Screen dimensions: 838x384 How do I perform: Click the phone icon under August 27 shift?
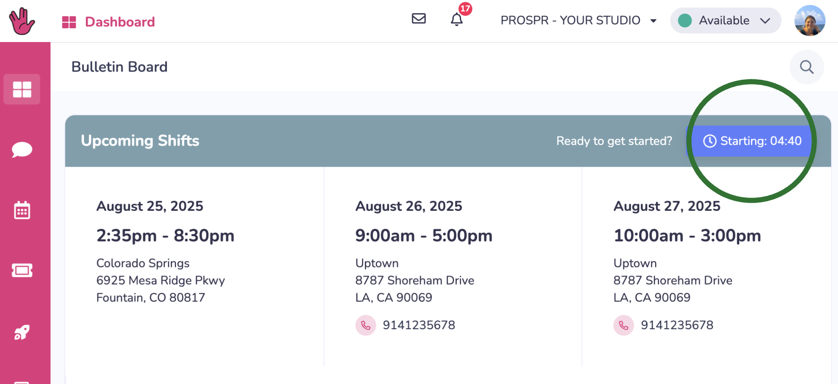624,325
